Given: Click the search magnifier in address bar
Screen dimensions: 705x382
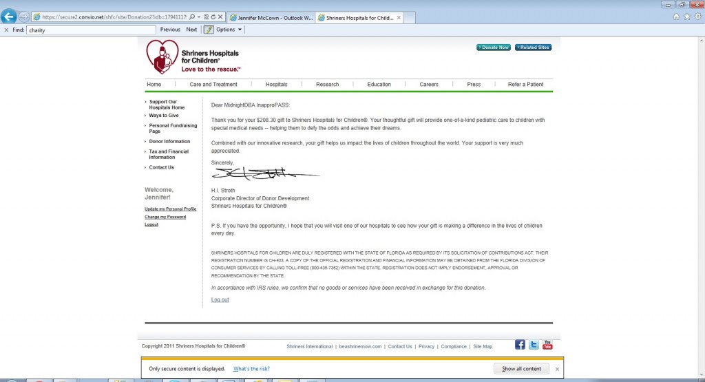Looking at the screenshot, I should 192,17.
